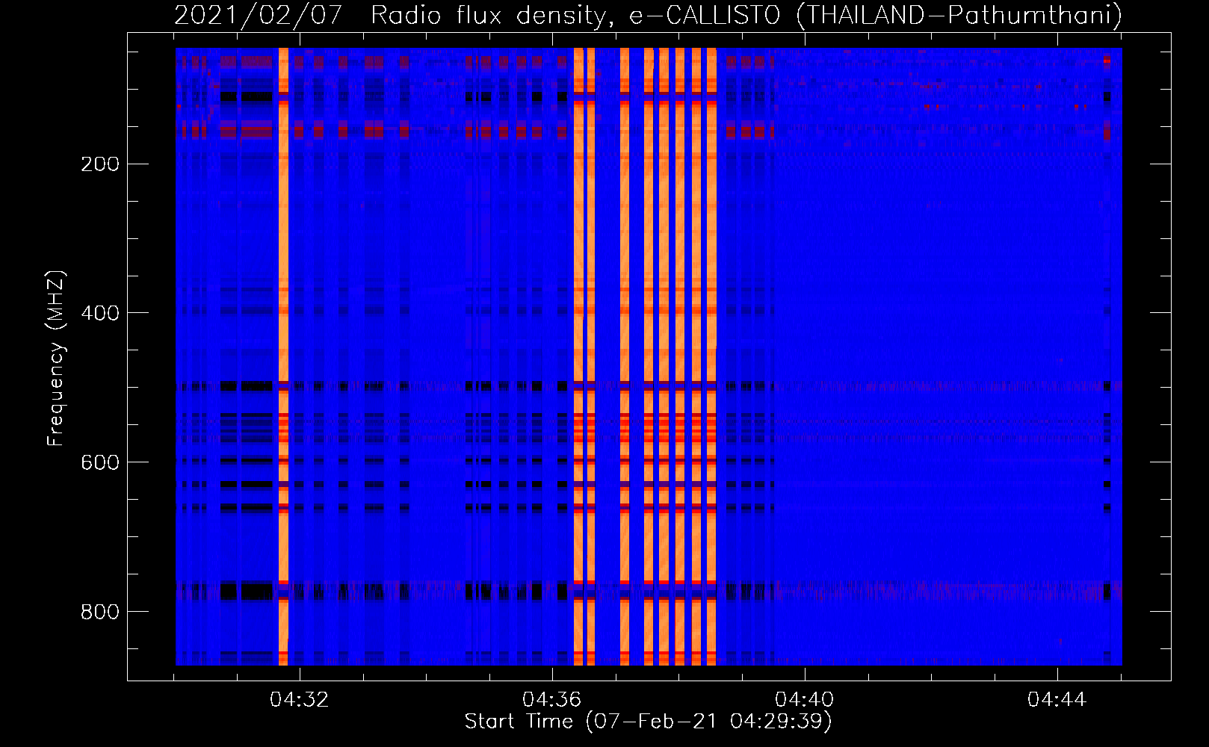Click the '600' frequency tick label
Image resolution: width=1209 pixels, height=747 pixels.
pos(99,462)
